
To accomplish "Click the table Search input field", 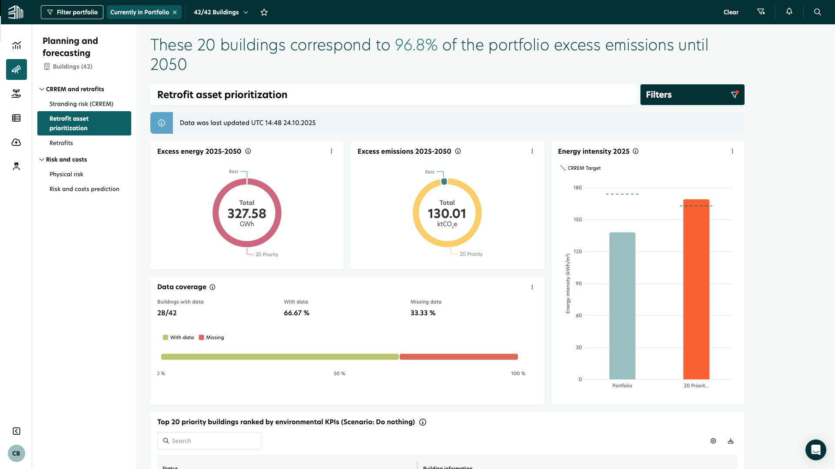I will pyautogui.click(x=209, y=441).
